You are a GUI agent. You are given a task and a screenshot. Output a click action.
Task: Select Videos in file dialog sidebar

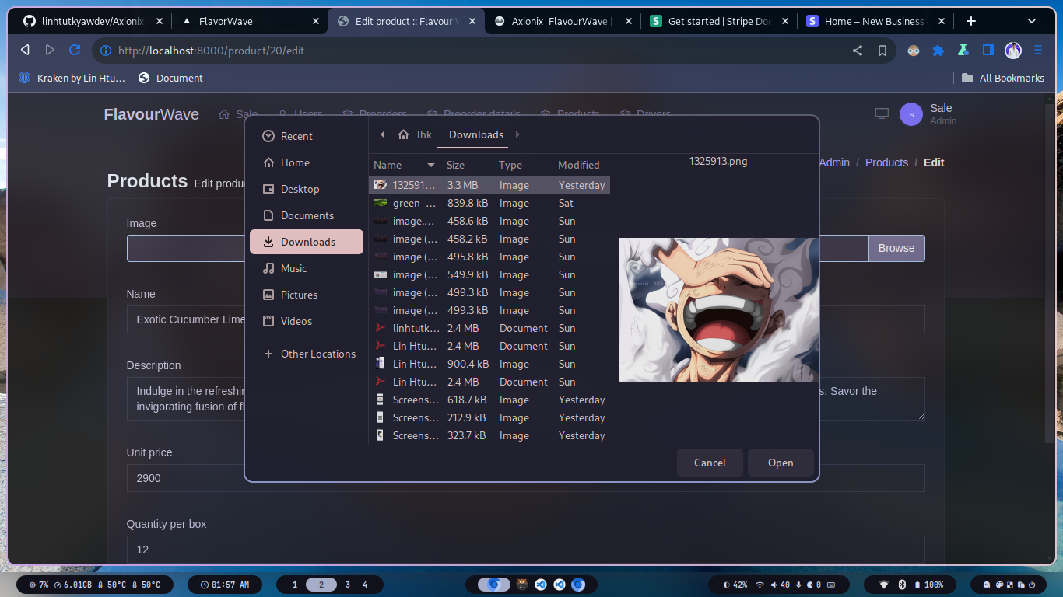tap(307, 321)
